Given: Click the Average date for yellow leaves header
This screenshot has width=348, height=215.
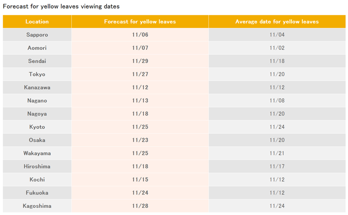Looking at the screenshot, I should pos(277,22).
